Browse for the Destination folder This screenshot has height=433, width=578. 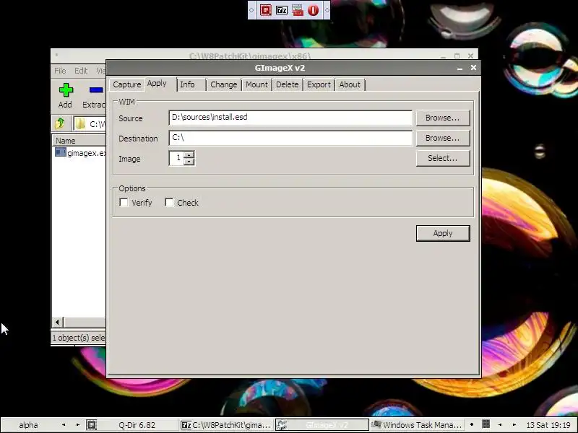point(443,138)
